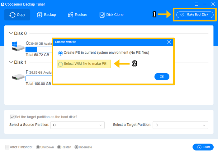218x155 pixels.
Task: Enable the After Finished checkbox
Action: [x=7, y=147]
